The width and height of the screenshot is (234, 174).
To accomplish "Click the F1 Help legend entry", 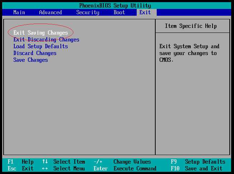I will 20,162.
